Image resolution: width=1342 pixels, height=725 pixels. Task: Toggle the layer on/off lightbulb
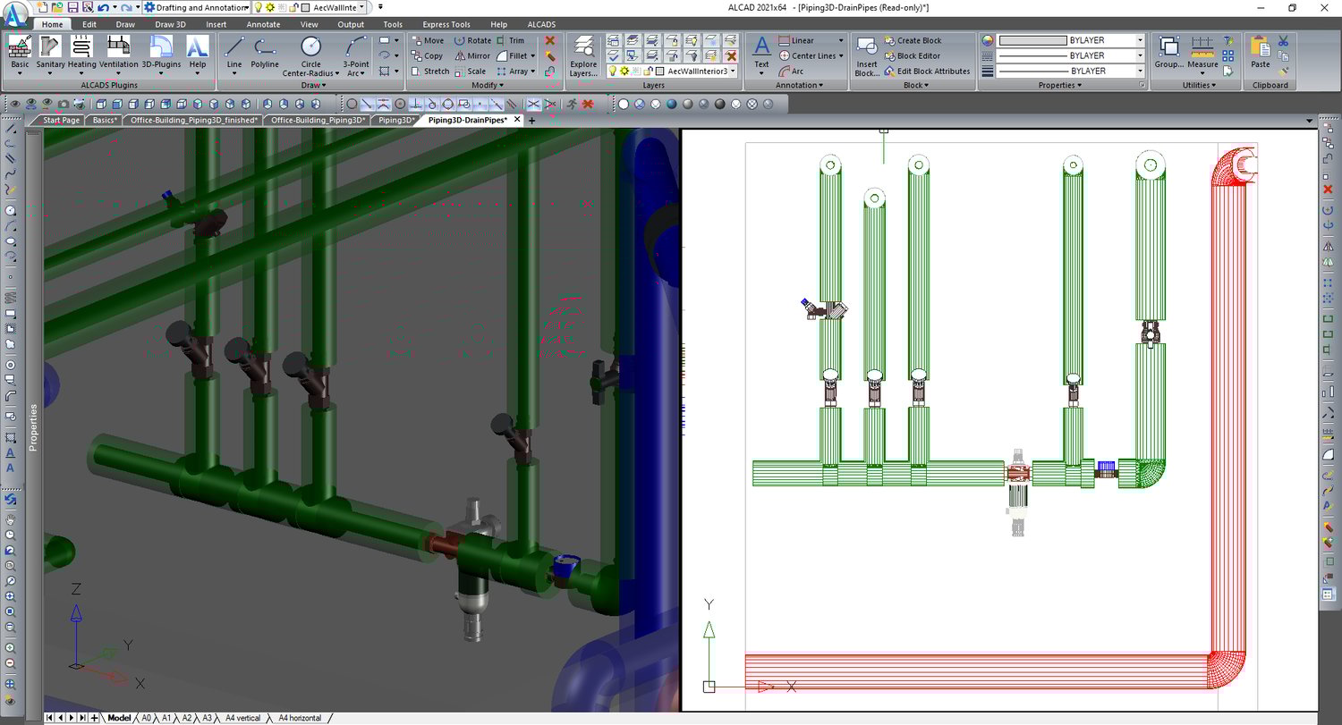[x=614, y=71]
